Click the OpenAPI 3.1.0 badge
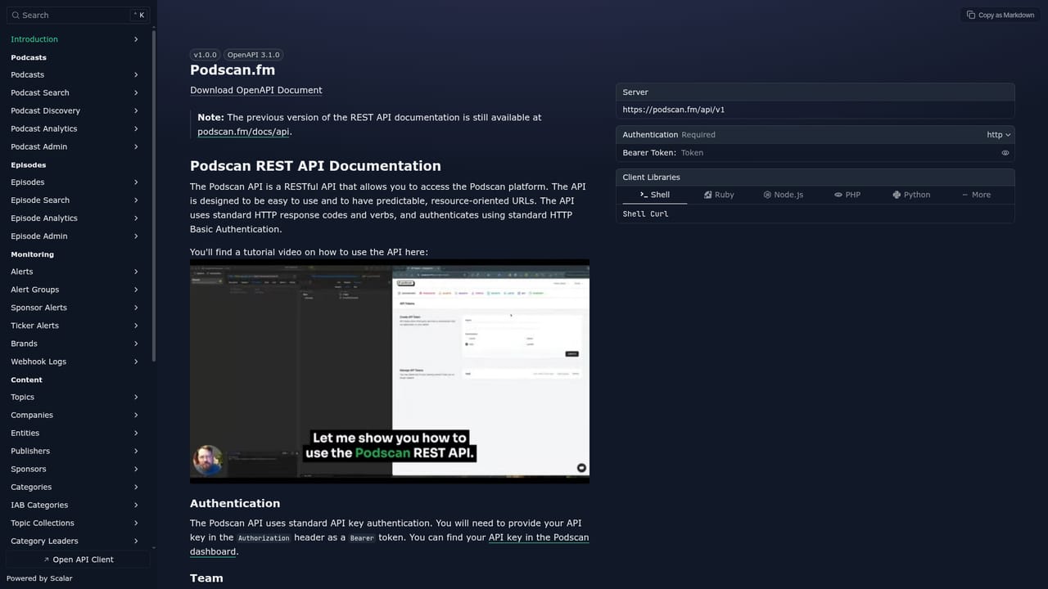Screen dimensions: 1048x589 254,55
